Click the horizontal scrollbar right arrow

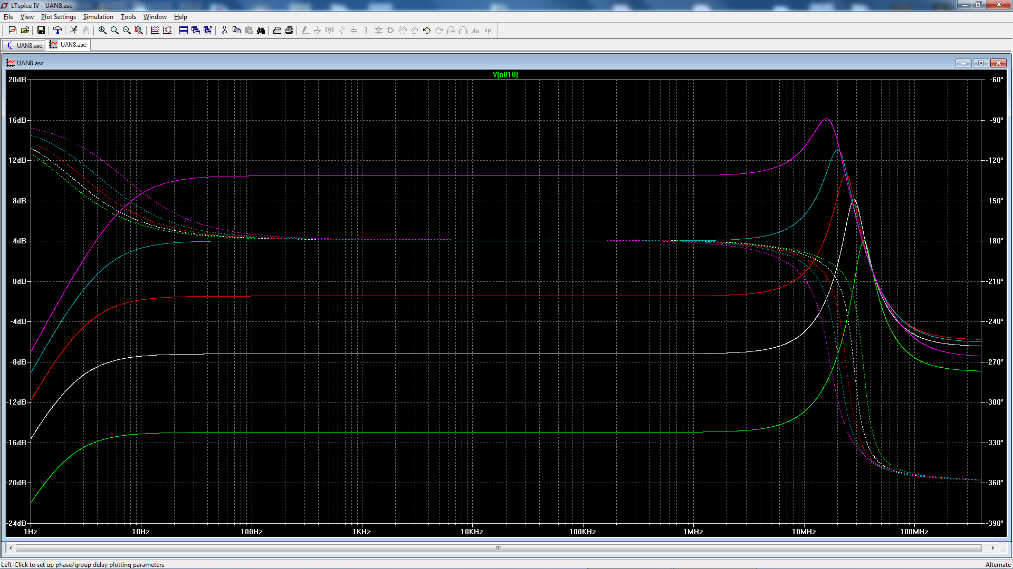point(993,548)
